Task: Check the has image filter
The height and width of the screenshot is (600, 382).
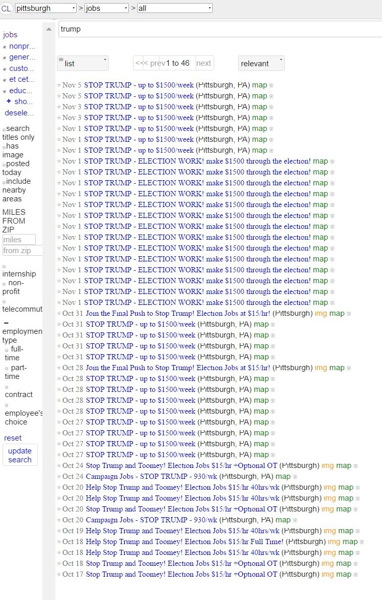Action: pos(4,148)
